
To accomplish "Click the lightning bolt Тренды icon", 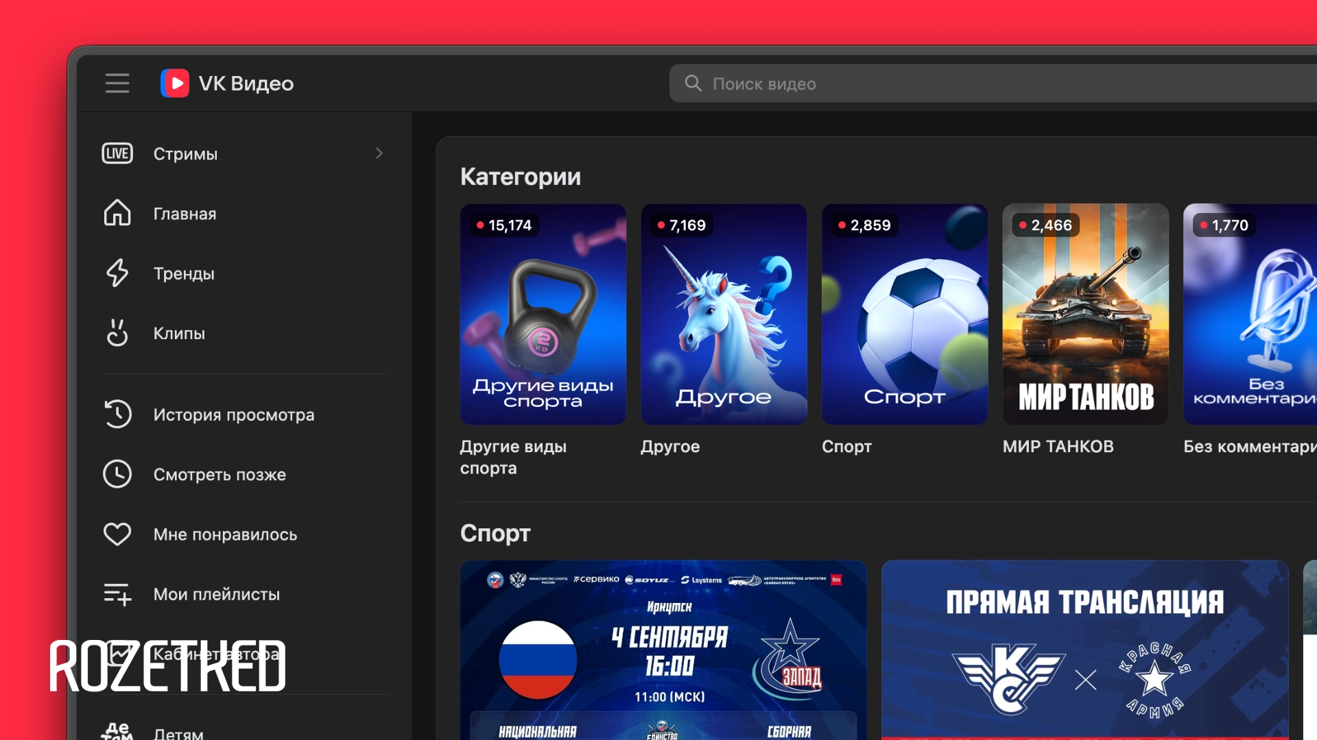I will [117, 273].
